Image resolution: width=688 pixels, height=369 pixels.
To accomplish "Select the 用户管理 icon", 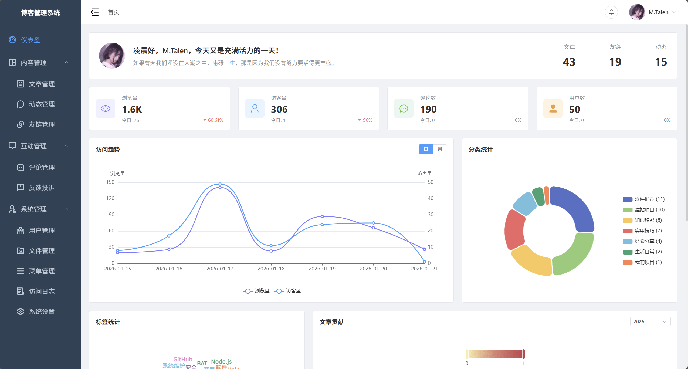I will pyautogui.click(x=21, y=230).
